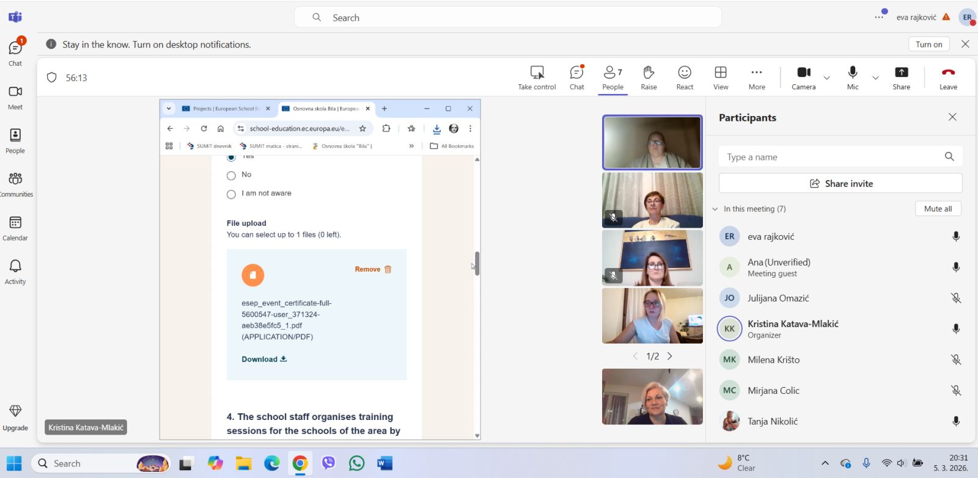Click the Type a name search field
Image resolution: width=978 pixels, height=478 pixels.
pos(831,157)
